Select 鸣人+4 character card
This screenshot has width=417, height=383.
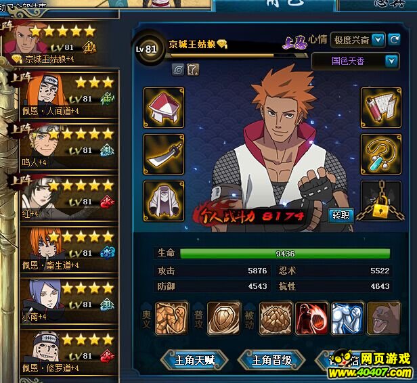tap(69, 146)
